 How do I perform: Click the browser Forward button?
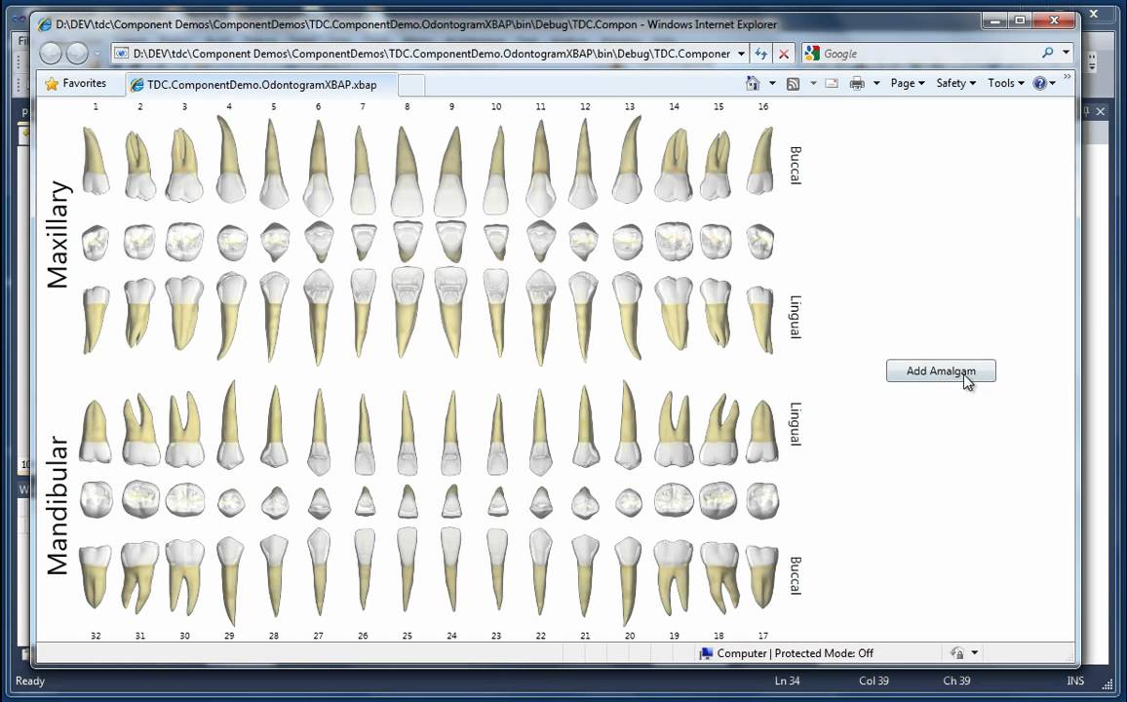click(77, 54)
